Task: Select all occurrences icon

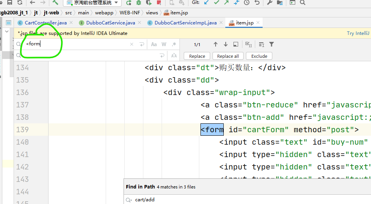Action: tap(249, 44)
